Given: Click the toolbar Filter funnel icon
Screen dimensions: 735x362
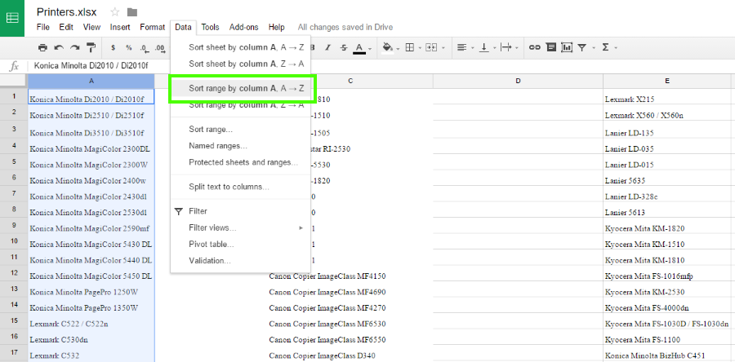Looking at the screenshot, I should pyautogui.click(x=581, y=47).
